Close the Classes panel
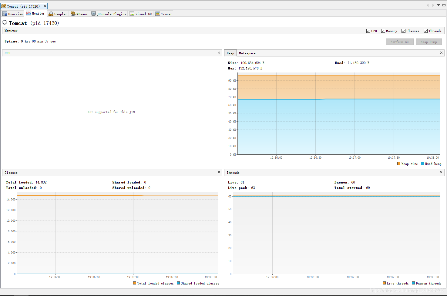This screenshot has width=447, height=296. [219, 172]
